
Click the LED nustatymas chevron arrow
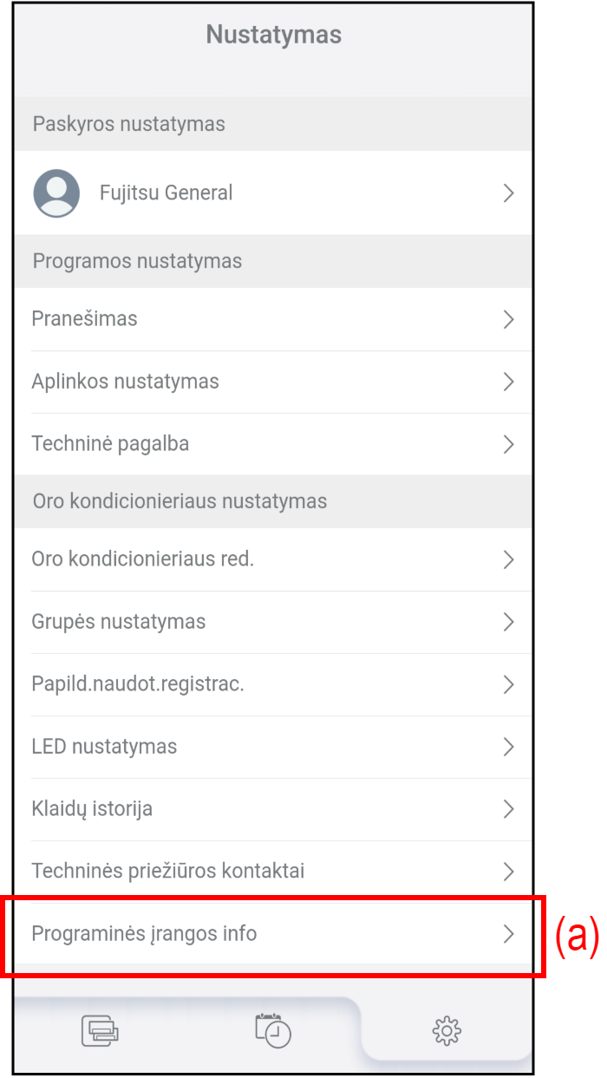[x=509, y=747]
